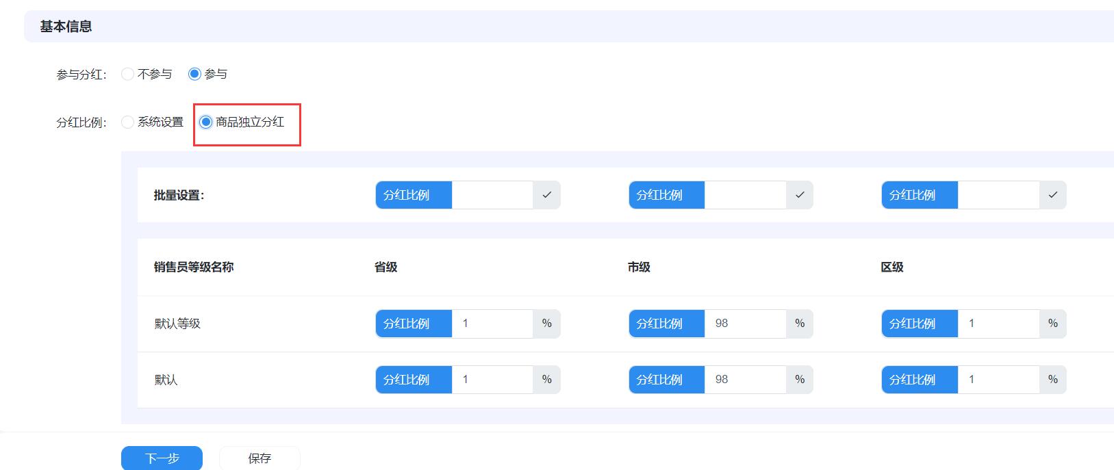Click the 销售员等级名称 column header
1114x470 pixels.
[194, 267]
